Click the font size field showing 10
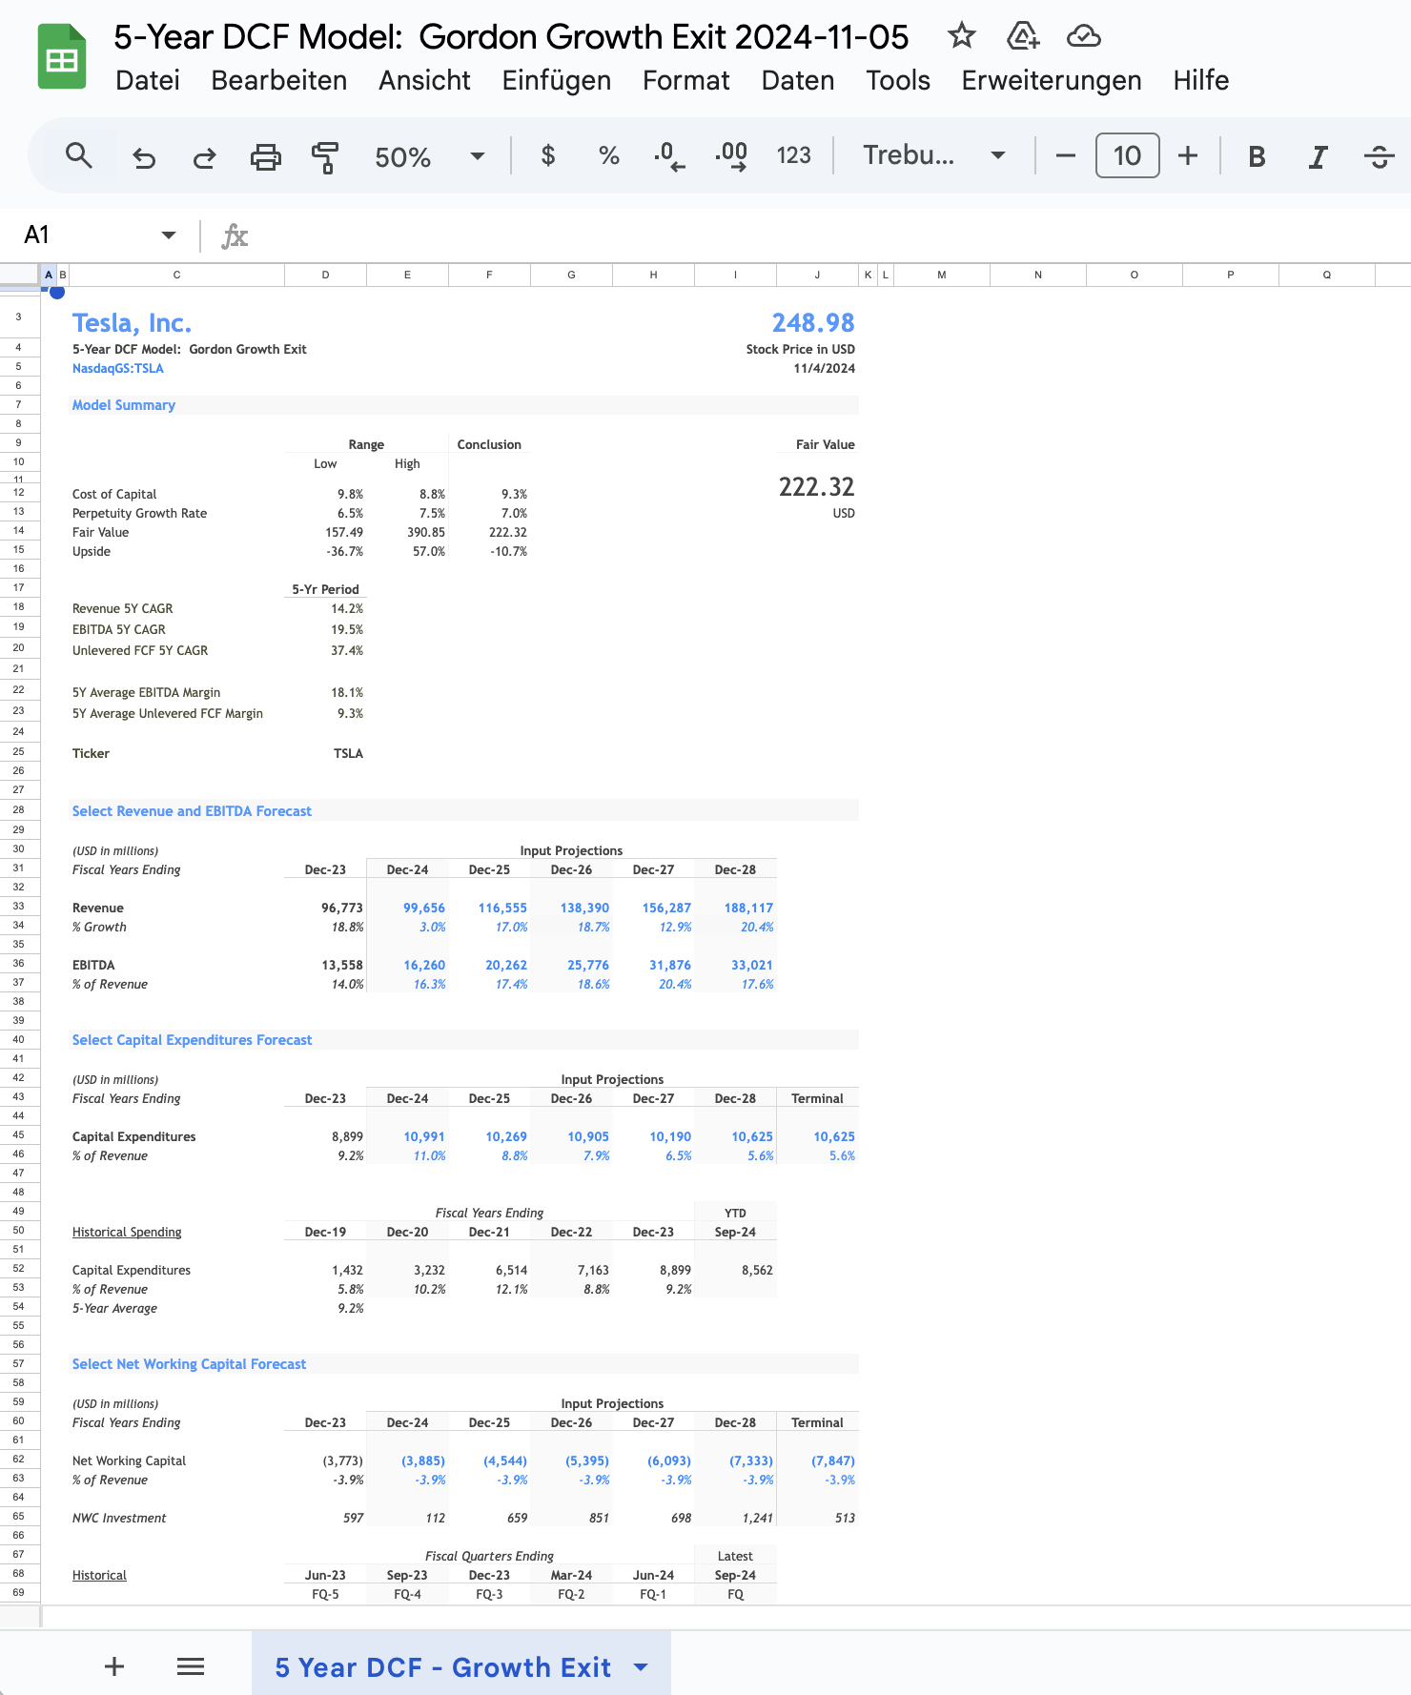The height and width of the screenshot is (1695, 1411). [1127, 155]
